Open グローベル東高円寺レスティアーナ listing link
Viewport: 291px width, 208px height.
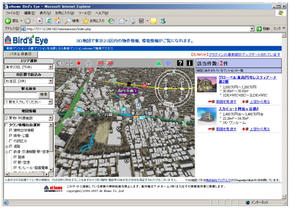pyautogui.click(x=248, y=80)
